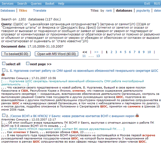Open the Basket menu item
161x143 pixels.
(50, 4)
